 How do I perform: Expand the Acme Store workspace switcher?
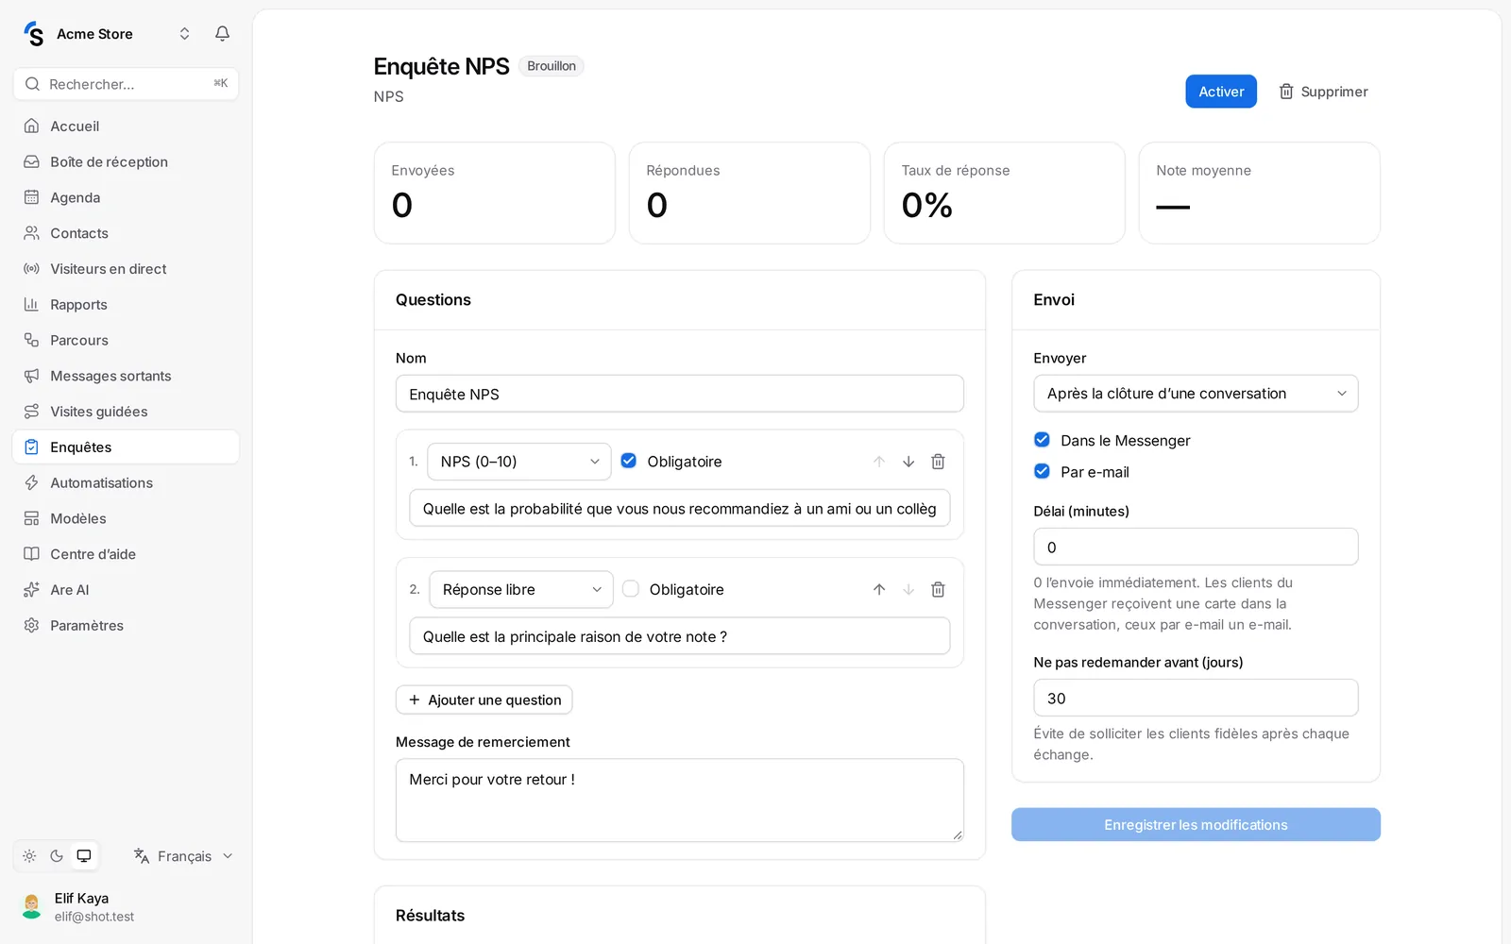pyautogui.click(x=185, y=34)
